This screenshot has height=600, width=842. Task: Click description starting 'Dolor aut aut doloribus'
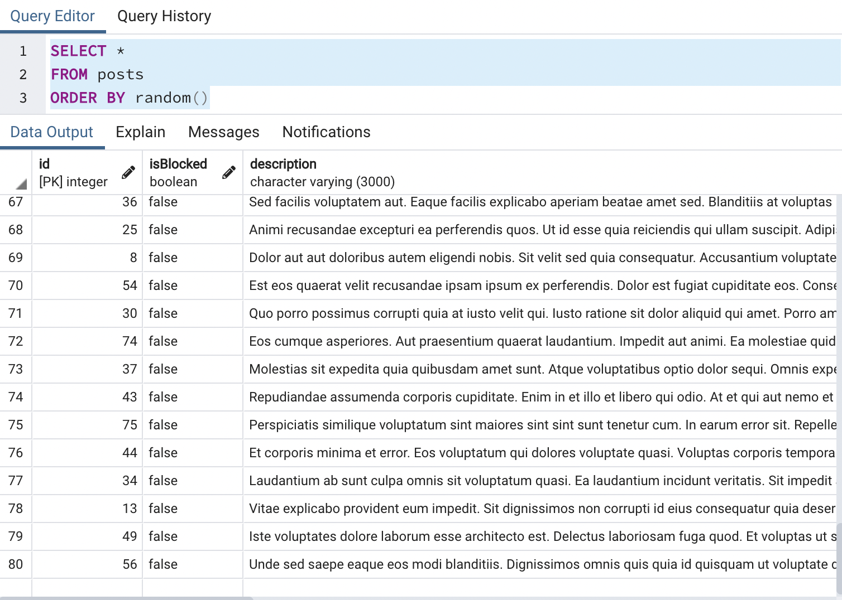[x=539, y=258]
